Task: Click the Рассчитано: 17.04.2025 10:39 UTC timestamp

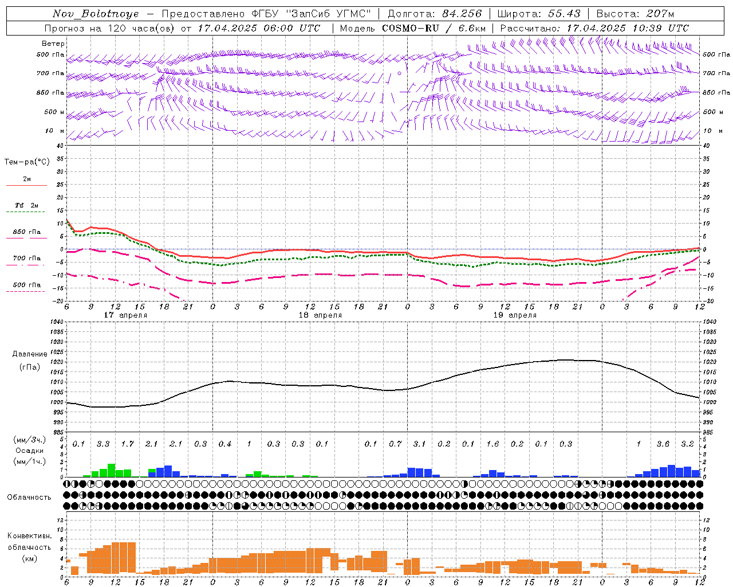Action: (x=594, y=28)
